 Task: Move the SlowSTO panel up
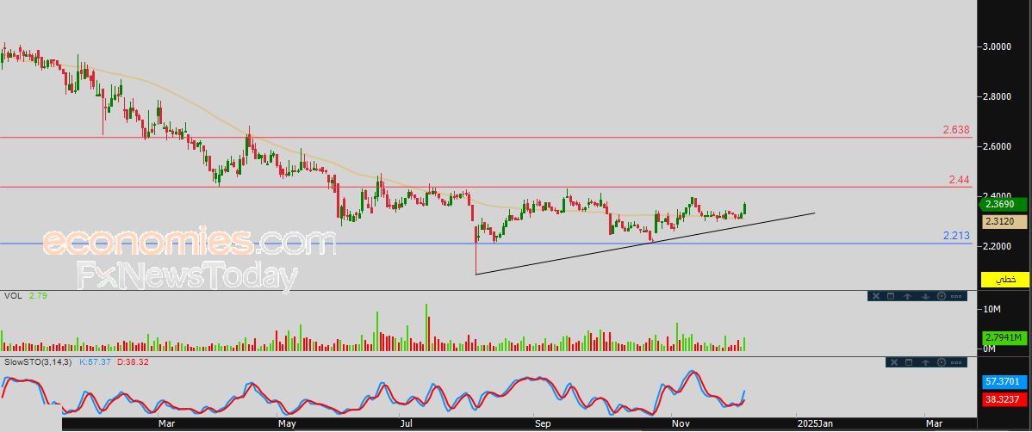(x=925, y=362)
